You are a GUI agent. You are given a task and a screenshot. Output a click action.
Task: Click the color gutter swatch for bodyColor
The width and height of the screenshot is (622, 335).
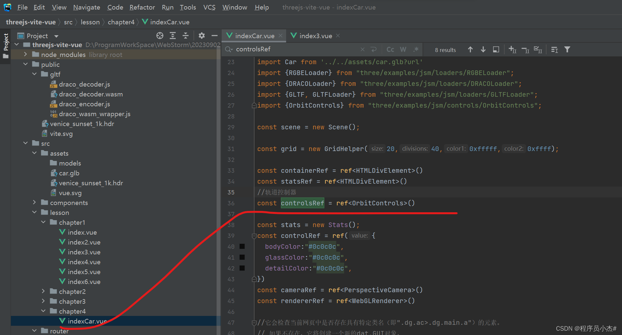point(242,246)
